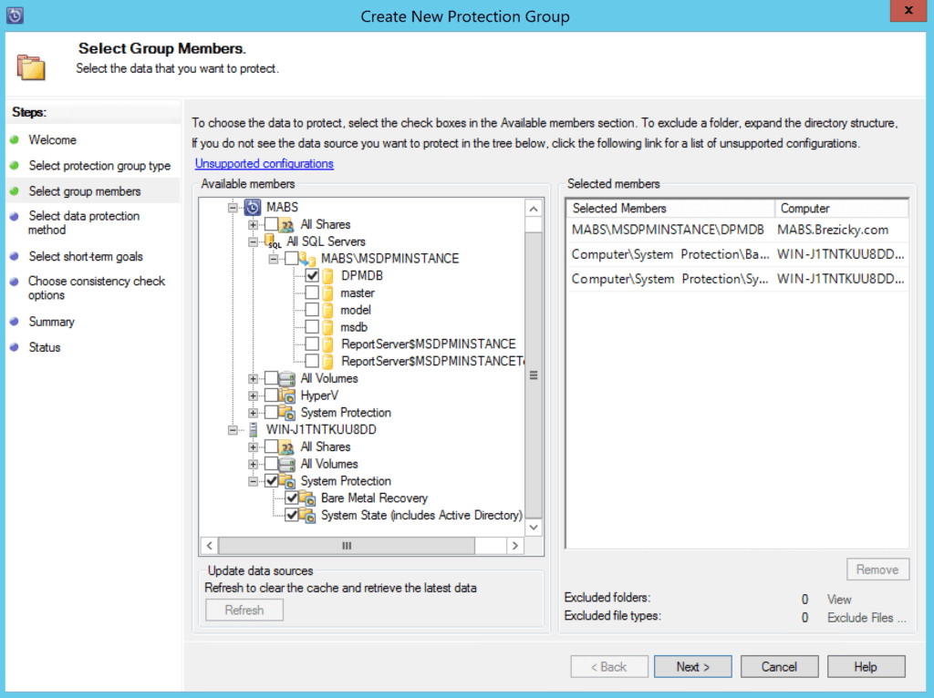
Task: Click View for excluded folders
Action: coord(839,600)
